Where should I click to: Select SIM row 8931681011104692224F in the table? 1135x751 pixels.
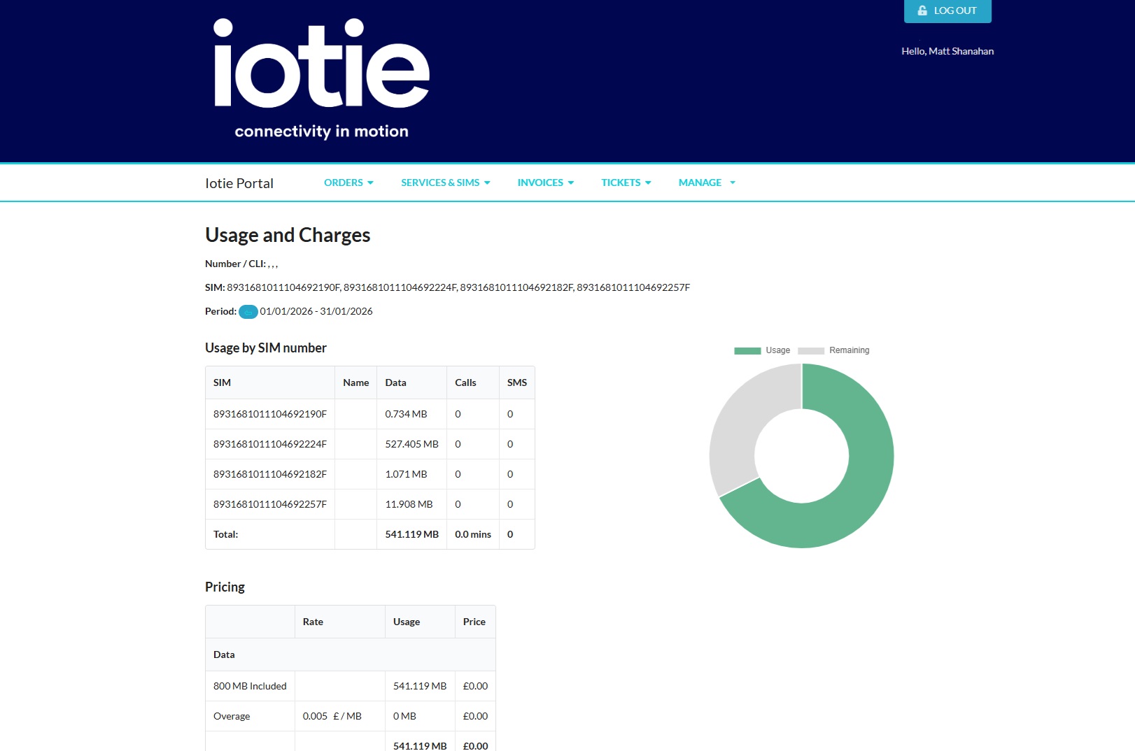[270, 444]
